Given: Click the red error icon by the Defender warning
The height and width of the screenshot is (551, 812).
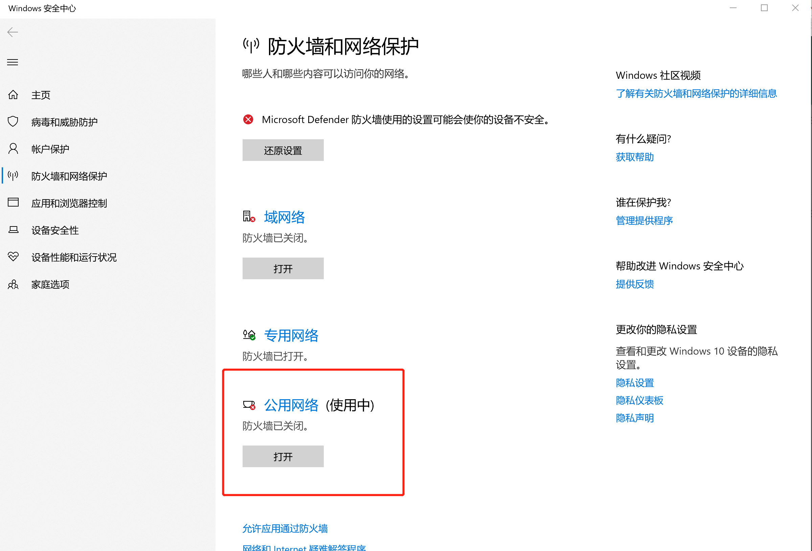Looking at the screenshot, I should click(248, 119).
